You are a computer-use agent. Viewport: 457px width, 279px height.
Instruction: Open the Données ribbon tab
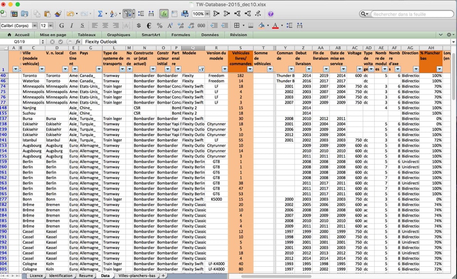(210, 35)
